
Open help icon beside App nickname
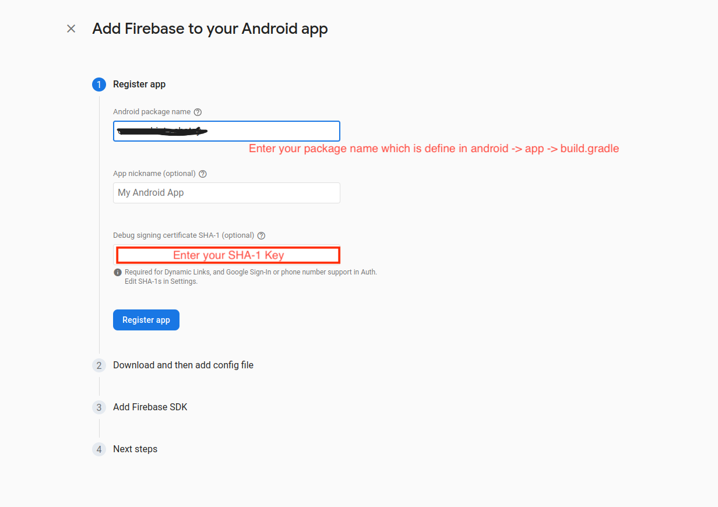[x=203, y=174]
